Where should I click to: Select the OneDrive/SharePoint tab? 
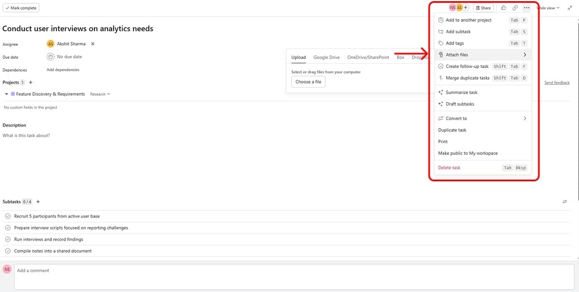[x=368, y=58]
